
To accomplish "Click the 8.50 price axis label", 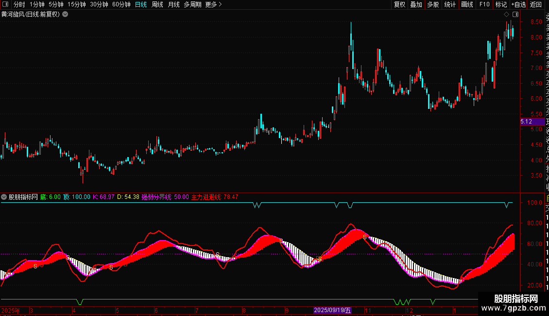I will point(536,22).
